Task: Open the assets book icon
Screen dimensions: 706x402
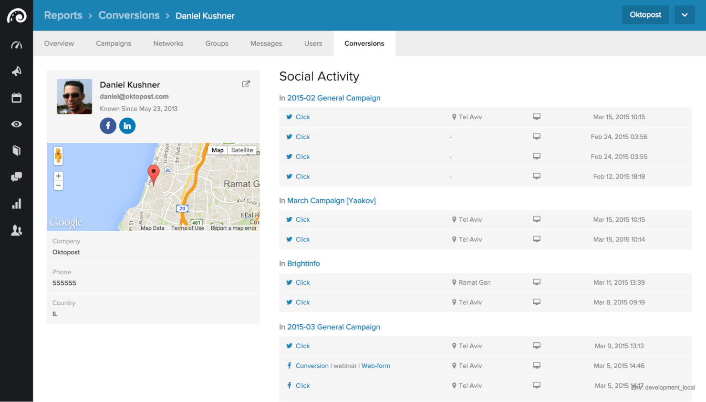Action: [x=16, y=150]
